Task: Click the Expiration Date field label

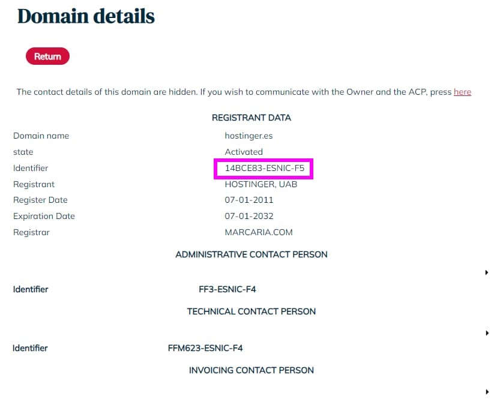Action: point(44,216)
